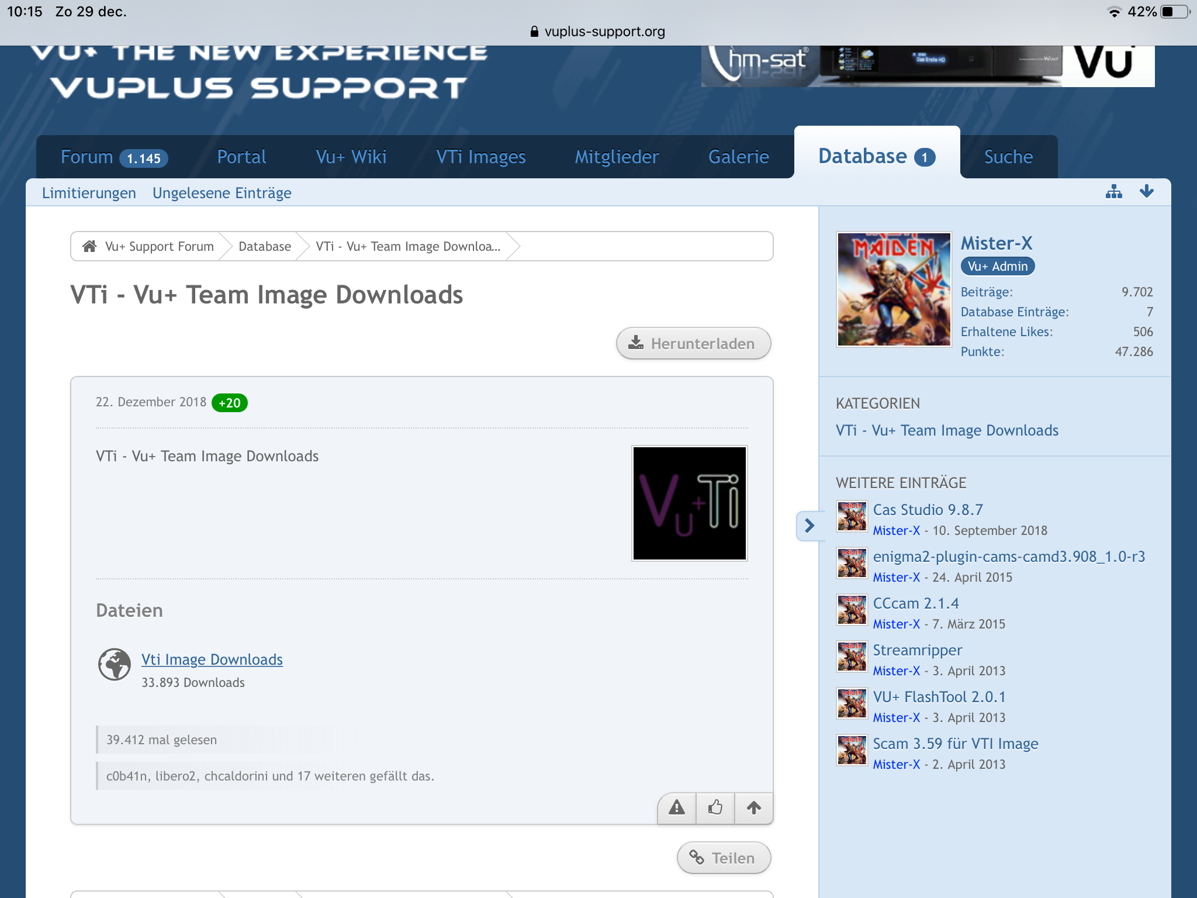The width and height of the screenshot is (1197, 898).
Task: Click the globe icon beside Vti Image Downloads
Action: point(115,665)
